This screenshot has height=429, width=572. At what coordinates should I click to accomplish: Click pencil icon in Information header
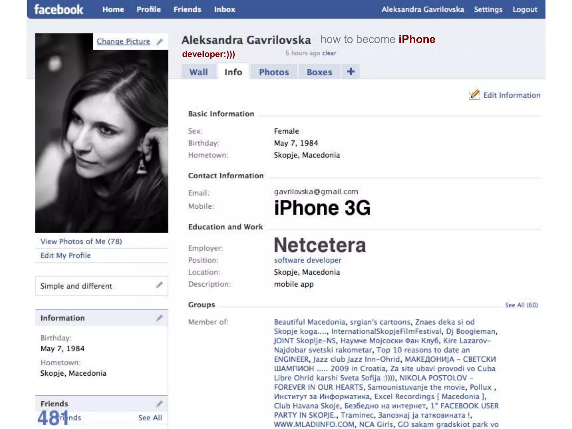[x=159, y=318]
